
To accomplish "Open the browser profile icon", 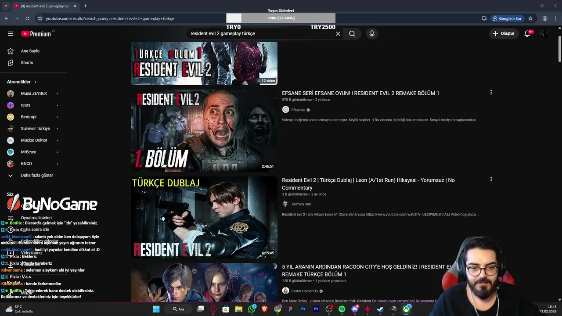I will (545, 18).
